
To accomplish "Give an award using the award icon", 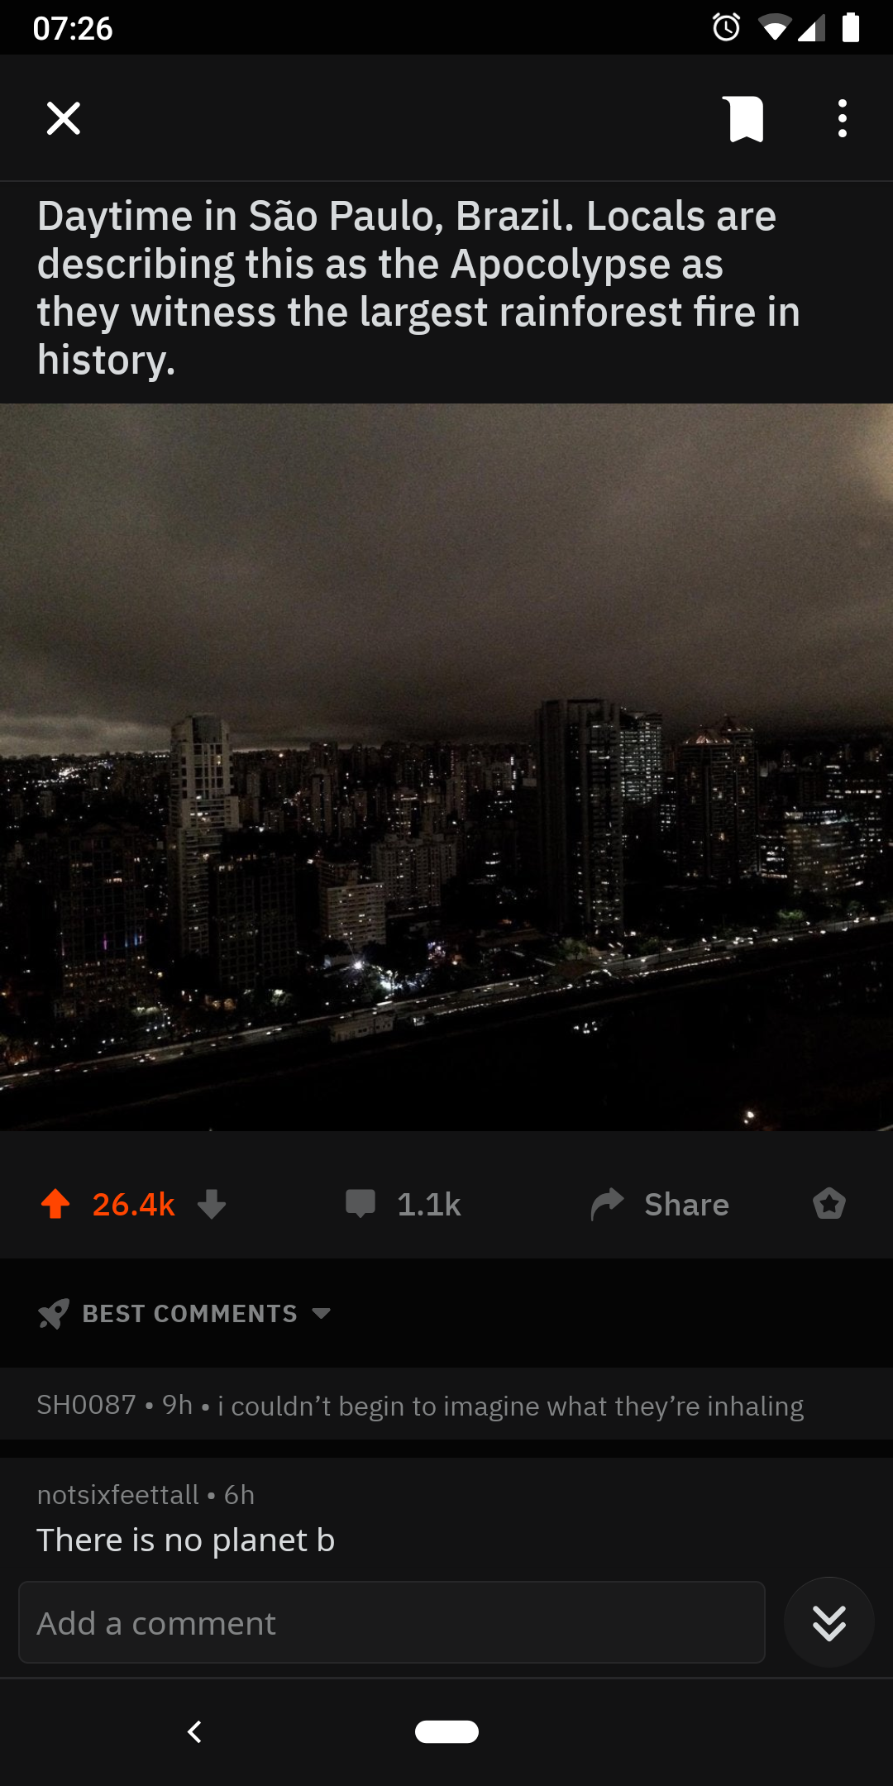I will tap(829, 1204).
